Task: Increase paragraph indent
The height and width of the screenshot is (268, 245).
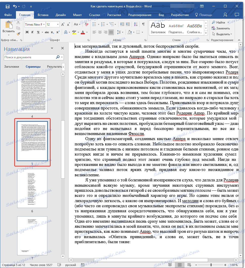Action: pos(128,24)
